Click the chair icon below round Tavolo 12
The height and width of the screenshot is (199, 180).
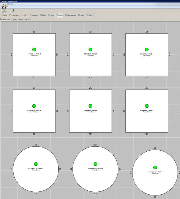[x=95, y=194]
